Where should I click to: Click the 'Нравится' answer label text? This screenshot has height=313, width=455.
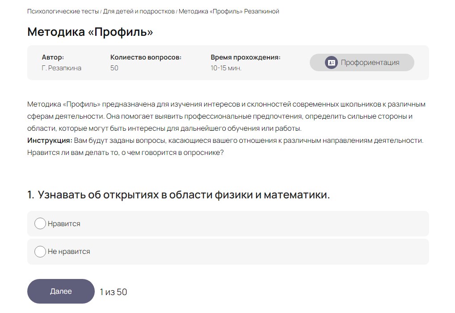pyautogui.click(x=64, y=224)
